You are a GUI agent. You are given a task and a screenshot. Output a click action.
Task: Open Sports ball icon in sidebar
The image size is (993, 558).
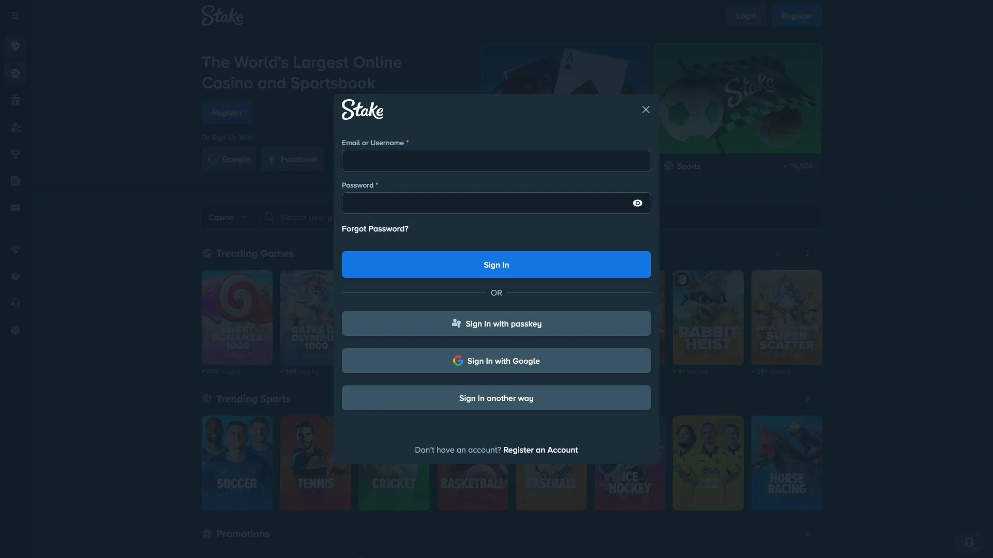[16, 73]
